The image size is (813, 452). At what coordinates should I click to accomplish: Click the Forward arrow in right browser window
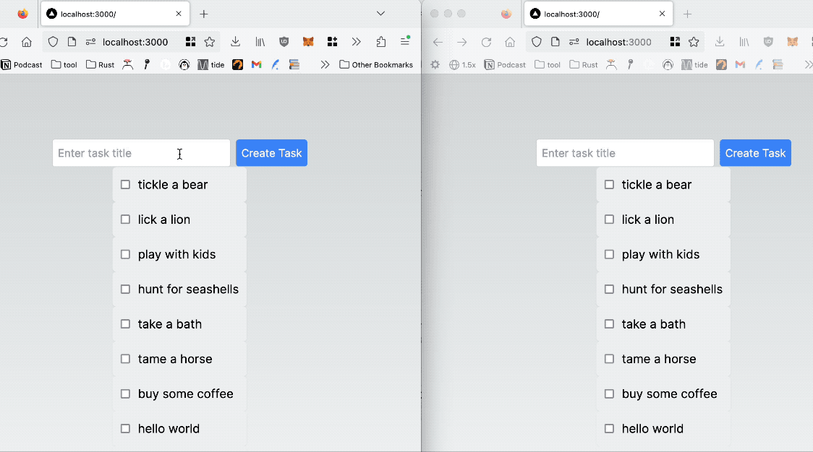(462, 42)
